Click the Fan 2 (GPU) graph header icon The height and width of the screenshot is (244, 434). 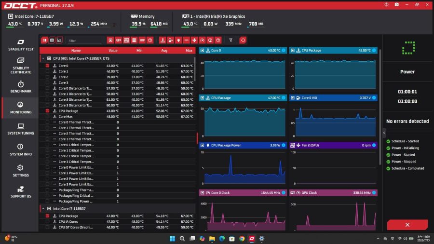pyautogui.click(x=293, y=145)
